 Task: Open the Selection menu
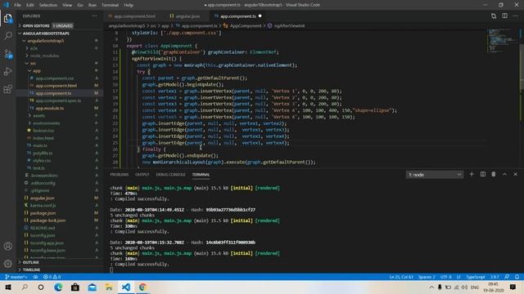48,5
